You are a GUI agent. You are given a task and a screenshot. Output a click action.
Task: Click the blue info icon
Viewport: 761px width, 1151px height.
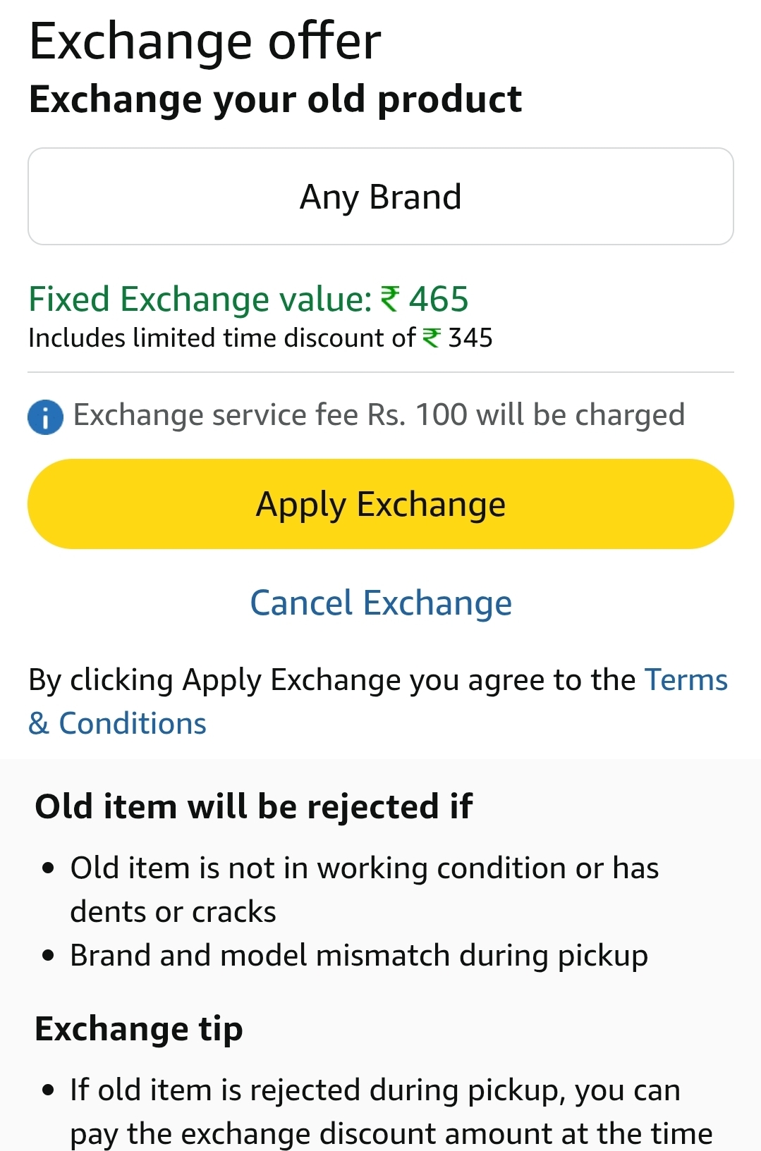pyautogui.click(x=45, y=417)
